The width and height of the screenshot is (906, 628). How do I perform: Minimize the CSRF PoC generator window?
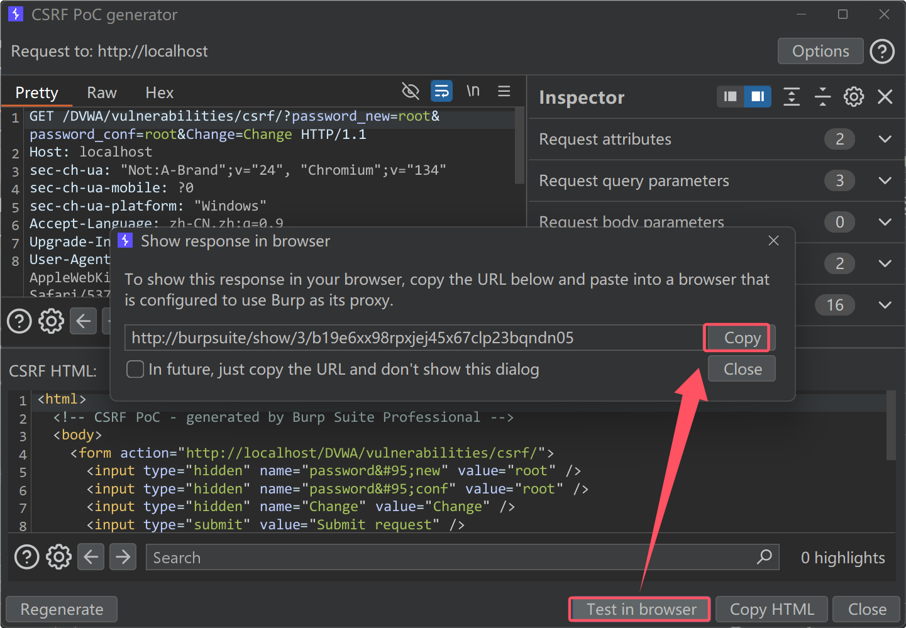click(x=801, y=14)
